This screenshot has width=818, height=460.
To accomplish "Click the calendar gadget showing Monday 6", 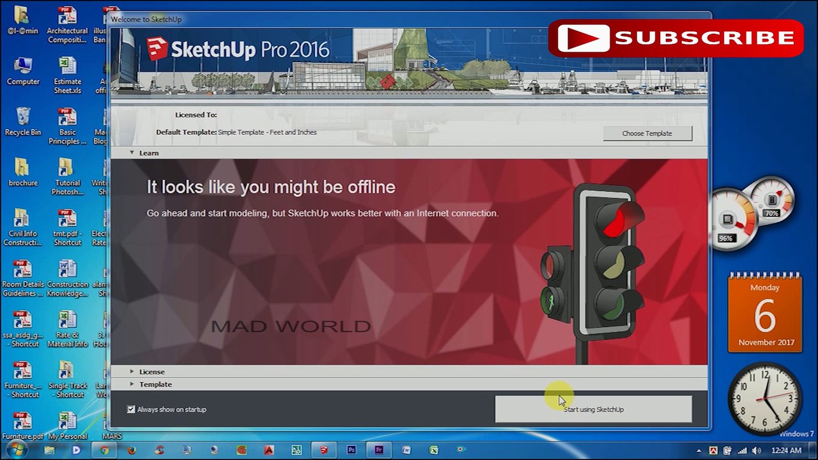I will click(x=765, y=313).
